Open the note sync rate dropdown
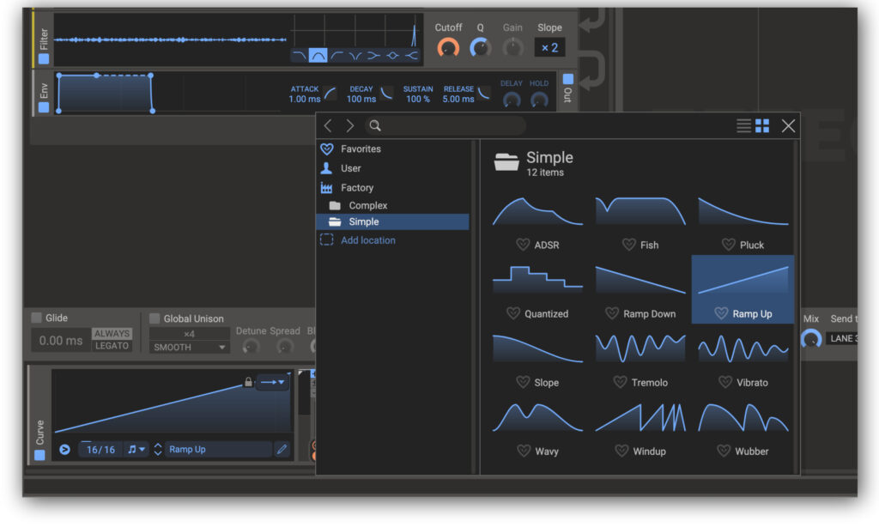The height and width of the screenshot is (527, 879). 136,450
